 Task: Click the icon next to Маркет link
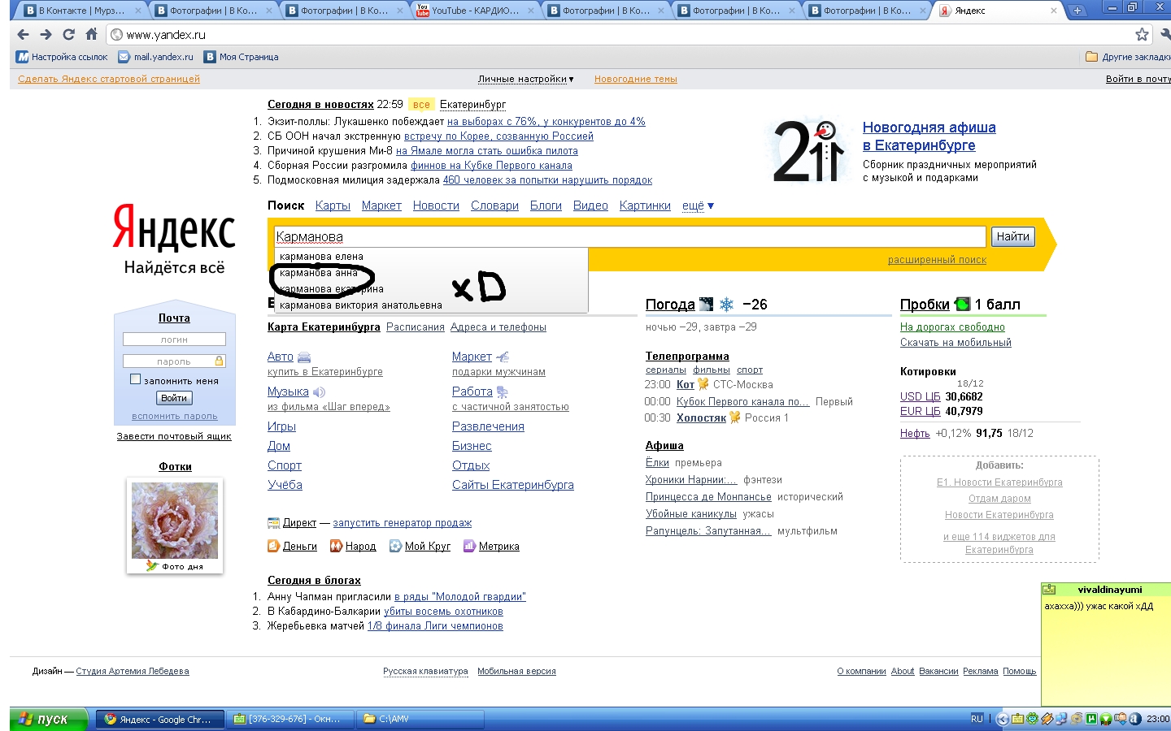503,357
